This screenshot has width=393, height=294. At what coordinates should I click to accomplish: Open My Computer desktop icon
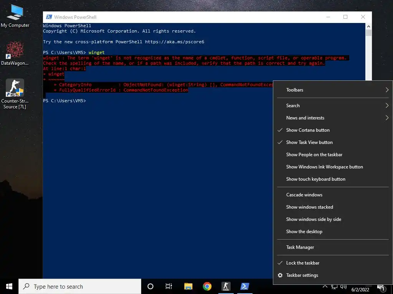pyautogui.click(x=15, y=16)
